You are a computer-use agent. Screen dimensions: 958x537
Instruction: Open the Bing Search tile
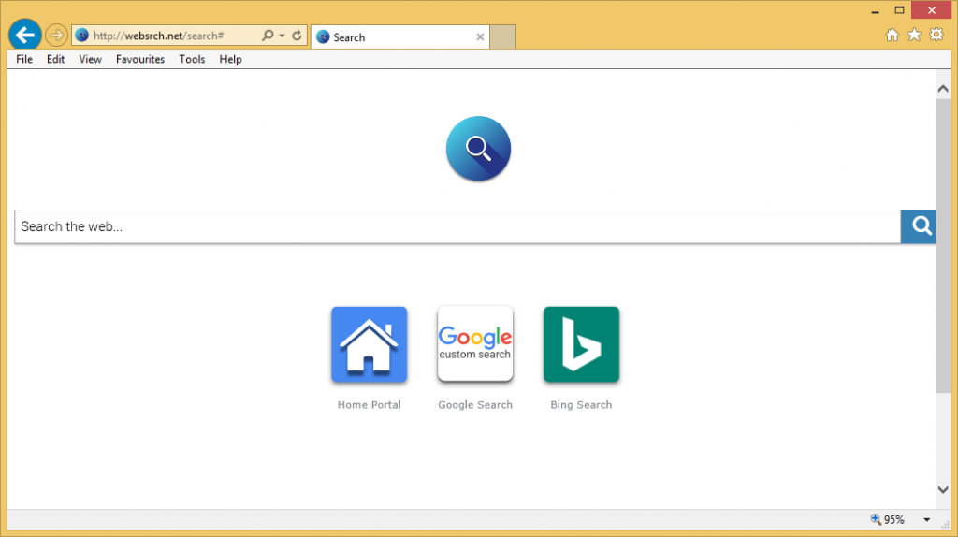pyautogui.click(x=581, y=344)
